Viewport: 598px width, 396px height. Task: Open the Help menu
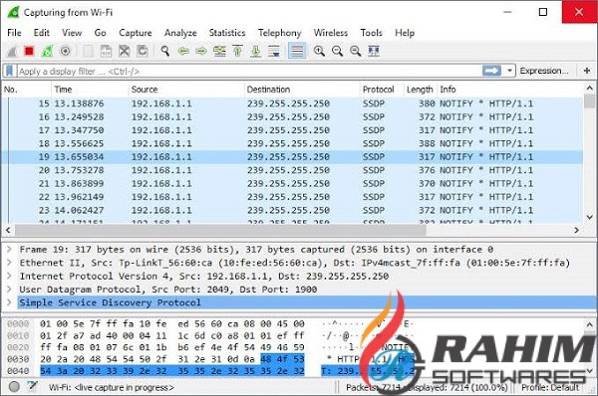tap(405, 33)
